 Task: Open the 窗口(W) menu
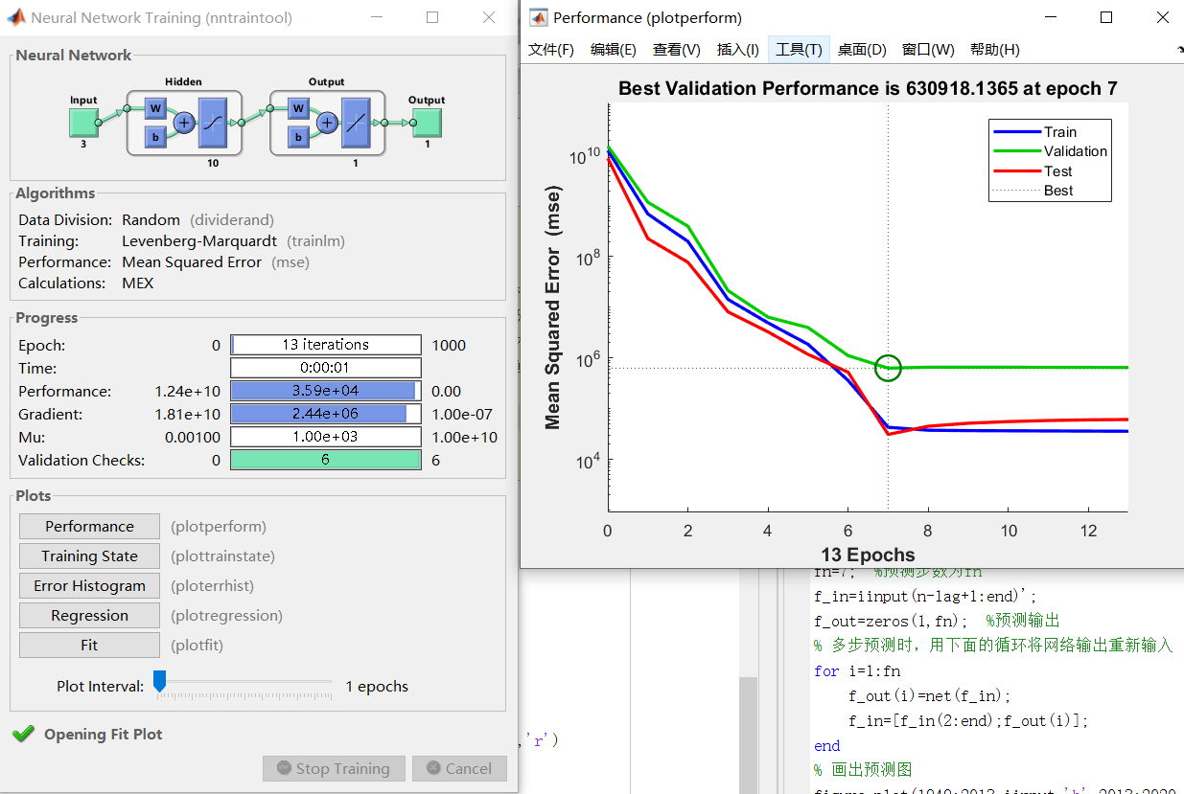pyautogui.click(x=928, y=50)
